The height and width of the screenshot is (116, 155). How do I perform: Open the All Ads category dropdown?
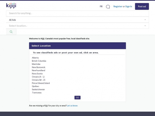(x=78, y=20)
